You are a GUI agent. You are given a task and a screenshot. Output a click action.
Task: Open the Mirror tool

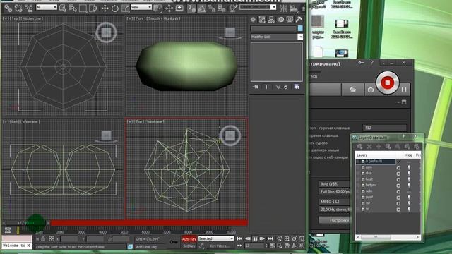click(283, 8)
